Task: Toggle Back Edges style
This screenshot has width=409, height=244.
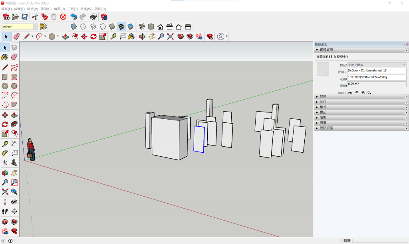Action: click(83, 27)
